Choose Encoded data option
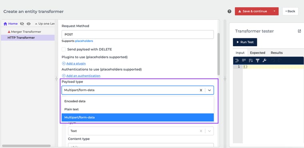 (138, 101)
